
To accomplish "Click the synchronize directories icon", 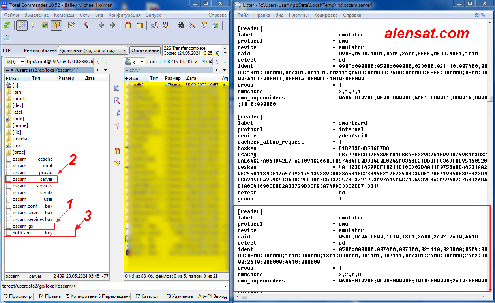I will click(204, 25).
